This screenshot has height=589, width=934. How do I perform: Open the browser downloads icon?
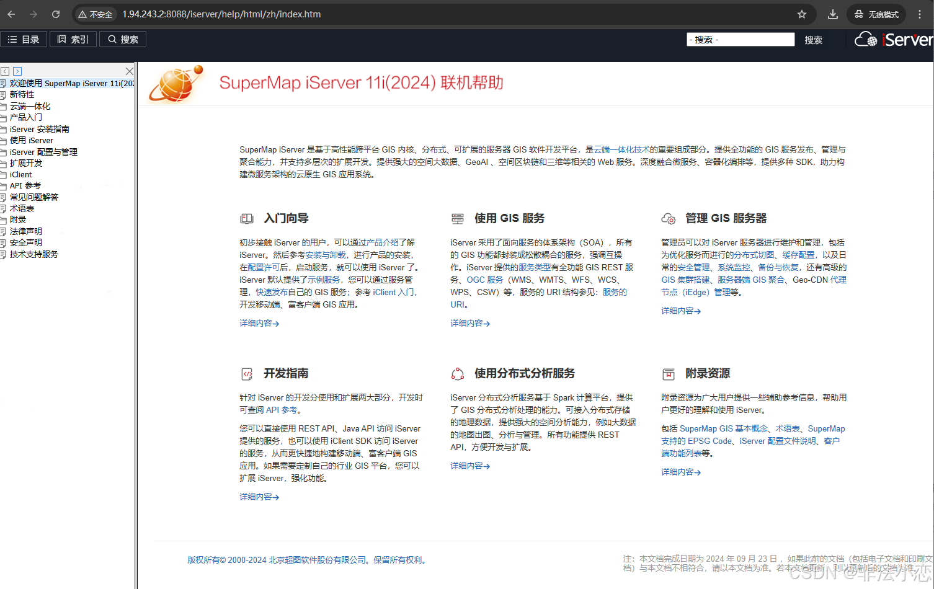click(833, 14)
